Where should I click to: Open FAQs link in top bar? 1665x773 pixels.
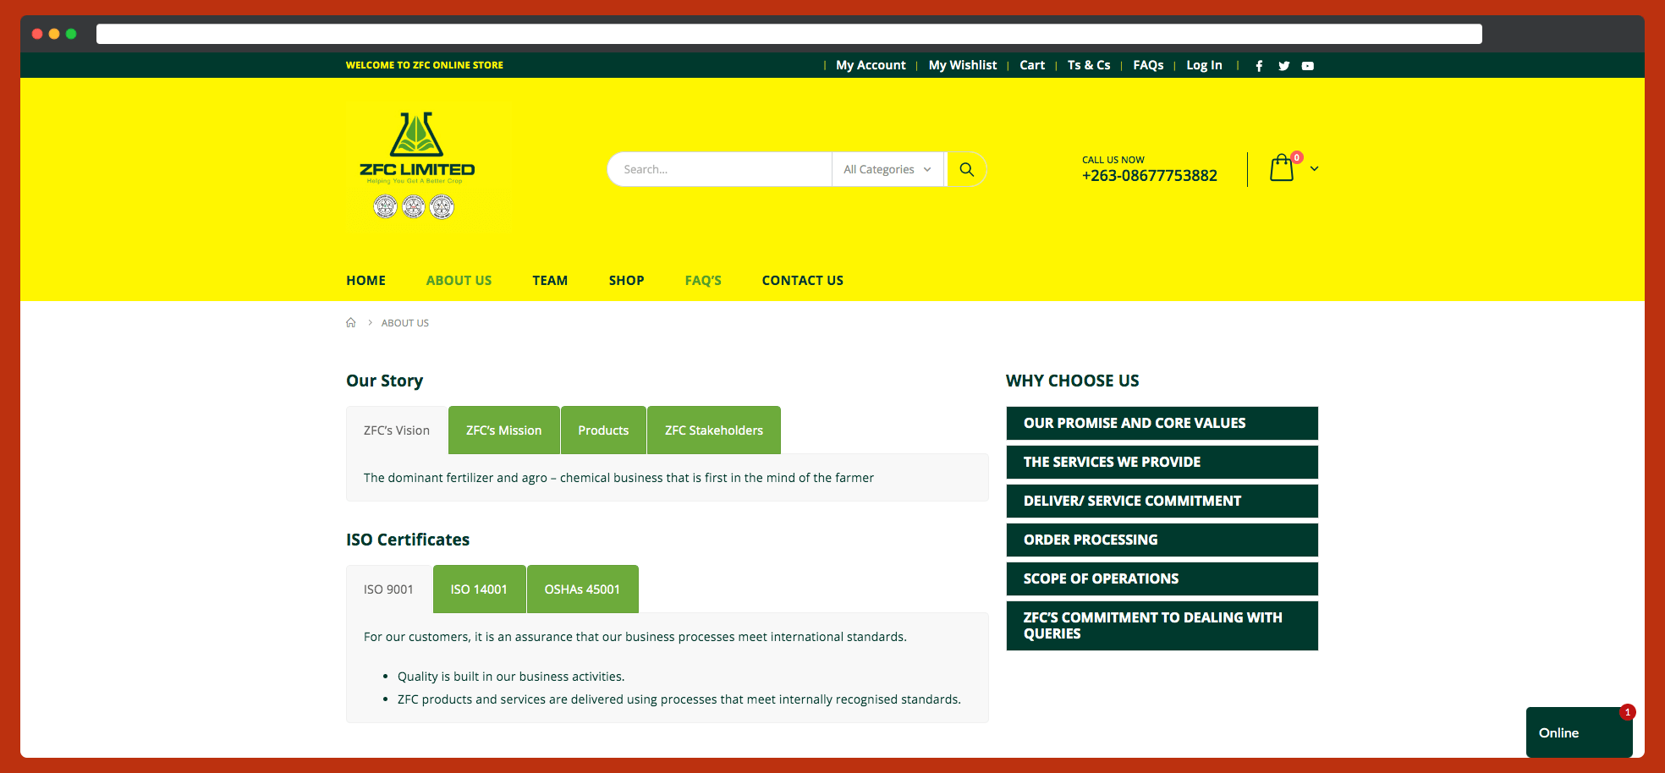pos(1148,65)
